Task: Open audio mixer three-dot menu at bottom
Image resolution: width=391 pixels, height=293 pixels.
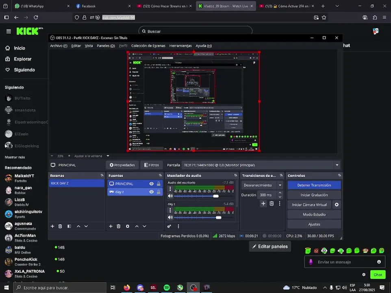Action: (x=178, y=226)
